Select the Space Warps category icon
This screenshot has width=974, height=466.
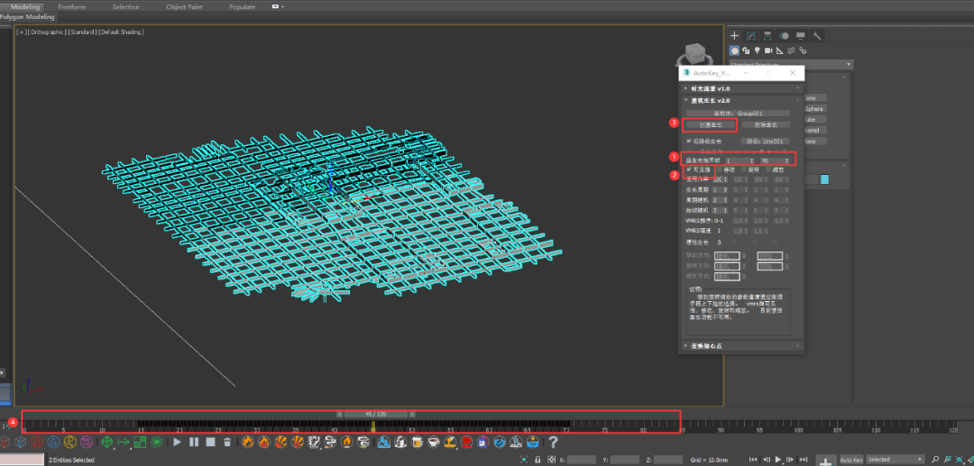click(792, 50)
